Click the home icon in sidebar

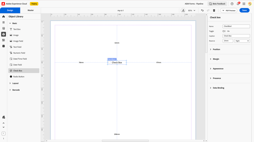4,17
